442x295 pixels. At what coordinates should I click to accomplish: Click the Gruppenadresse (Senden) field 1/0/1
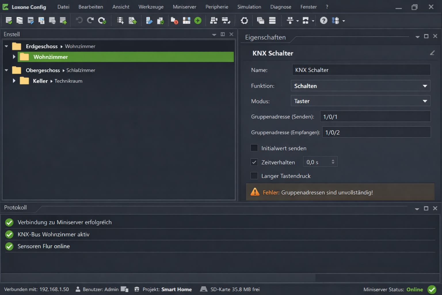pyautogui.click(x=375, y=117)
